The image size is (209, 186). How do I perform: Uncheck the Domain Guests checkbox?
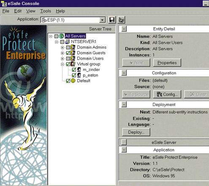tap(68, 53)
